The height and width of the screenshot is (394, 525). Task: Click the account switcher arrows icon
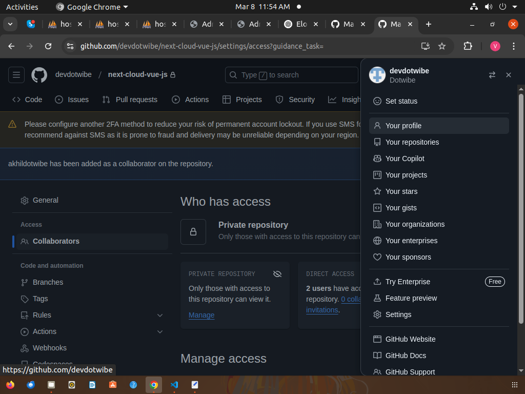492,75
